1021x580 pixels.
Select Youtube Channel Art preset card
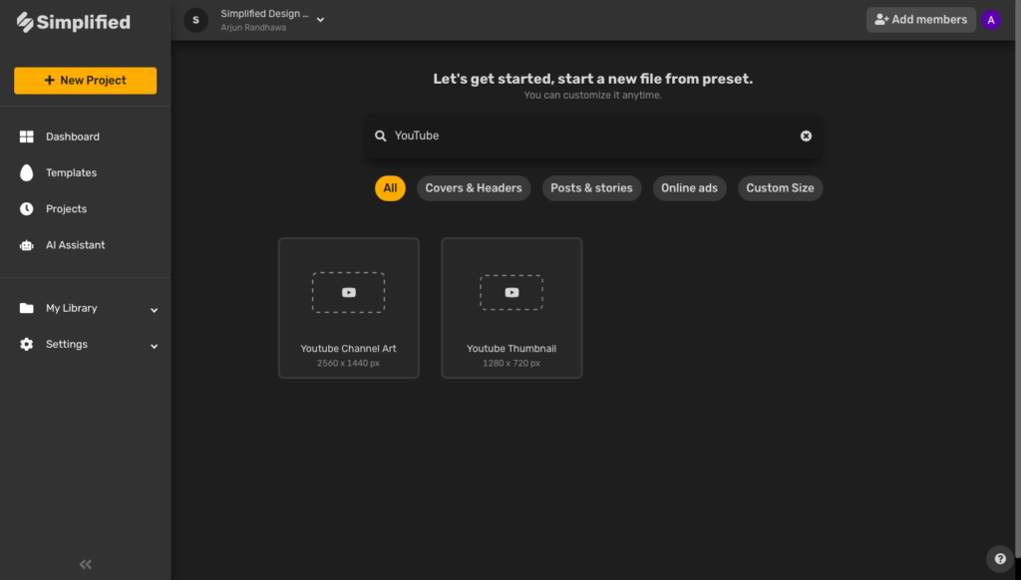point(348,308)
